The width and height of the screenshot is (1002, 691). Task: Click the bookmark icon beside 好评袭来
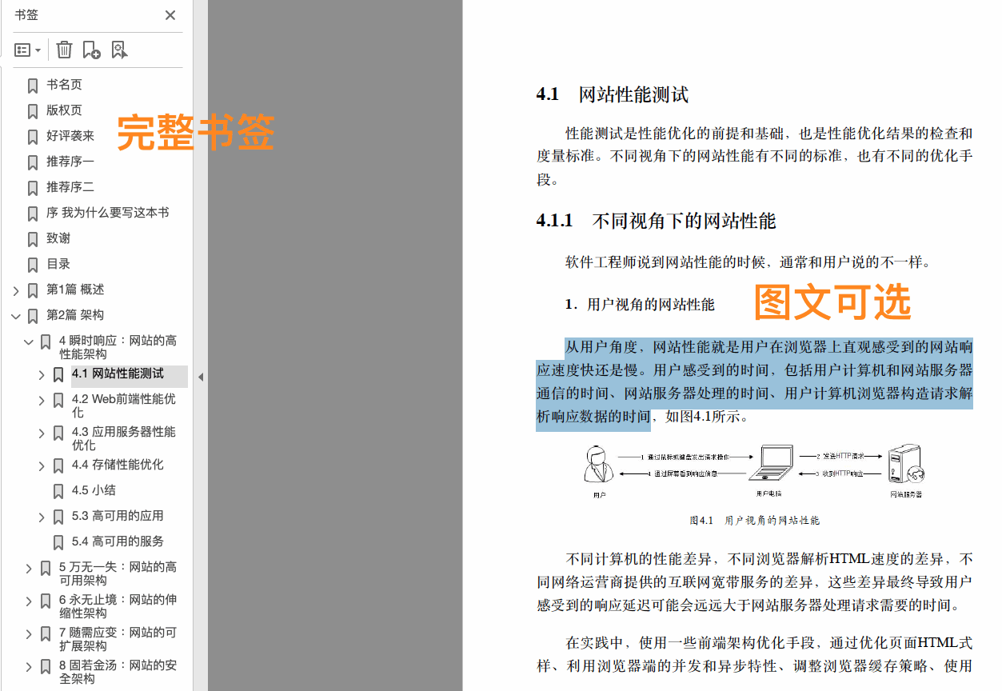point(32,136)
